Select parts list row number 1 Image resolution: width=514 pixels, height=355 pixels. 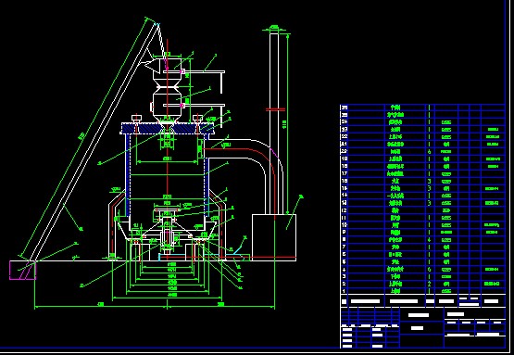pos(422,291)
